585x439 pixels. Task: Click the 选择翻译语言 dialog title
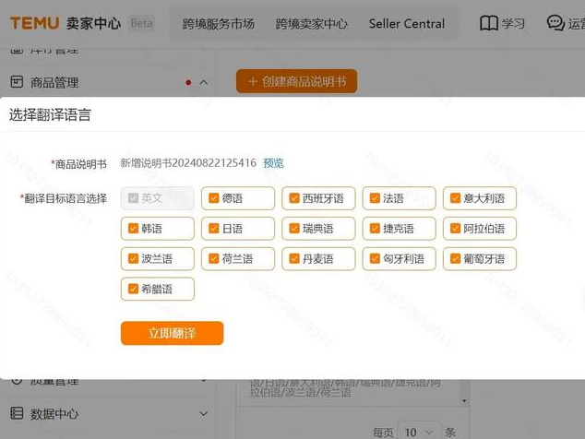[50, 114]
